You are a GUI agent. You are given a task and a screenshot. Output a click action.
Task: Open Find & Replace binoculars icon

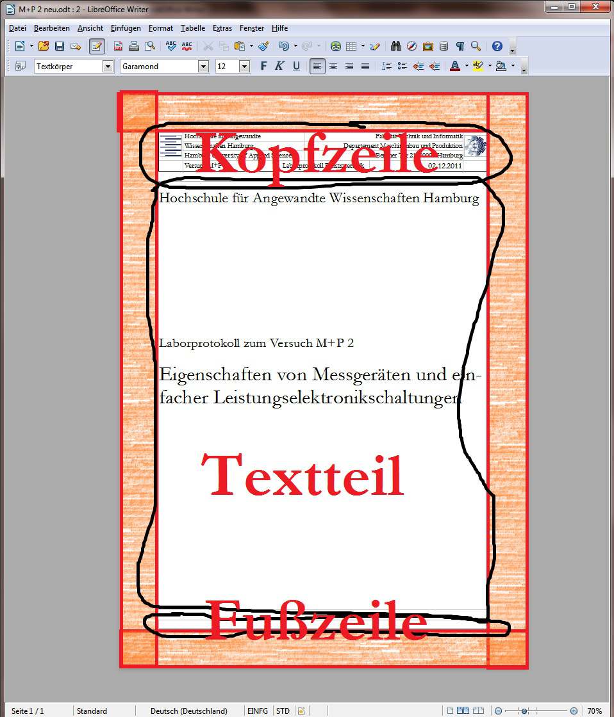tap(396, 46)
